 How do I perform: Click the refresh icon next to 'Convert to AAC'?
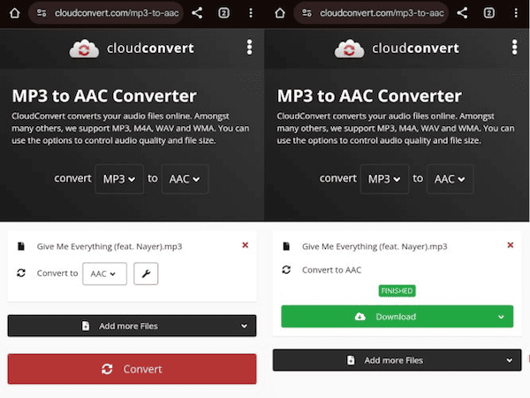click(286, 270)
